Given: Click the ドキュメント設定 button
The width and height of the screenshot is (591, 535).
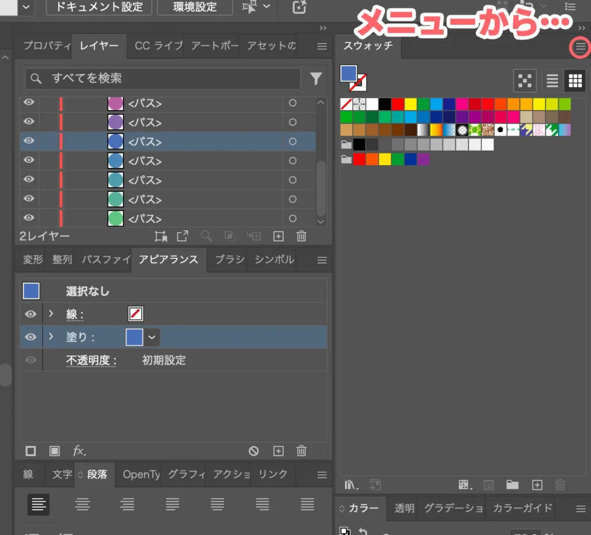Looking at the screenshot, I should (x=98, y=8).
